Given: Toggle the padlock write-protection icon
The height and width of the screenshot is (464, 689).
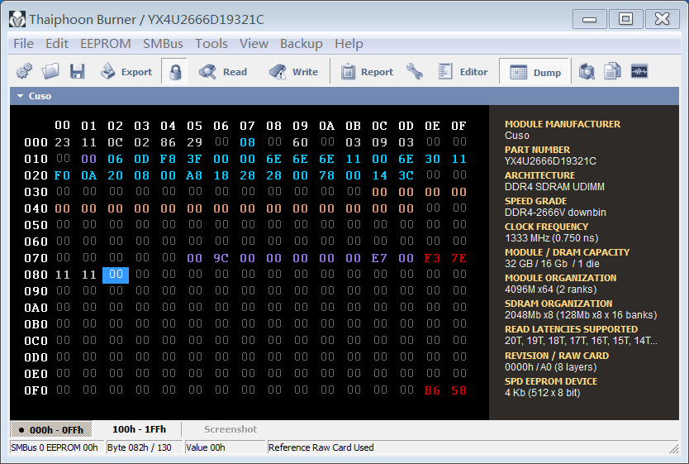Looking at the screenshot, I should [x=174, y=72].
